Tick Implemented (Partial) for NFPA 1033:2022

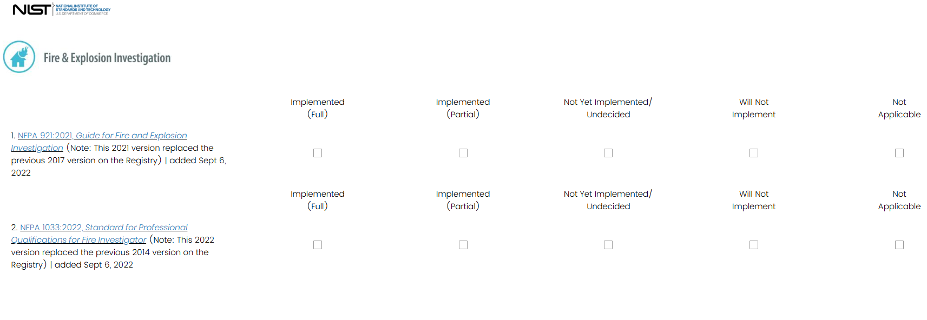[x=463, y=245]
